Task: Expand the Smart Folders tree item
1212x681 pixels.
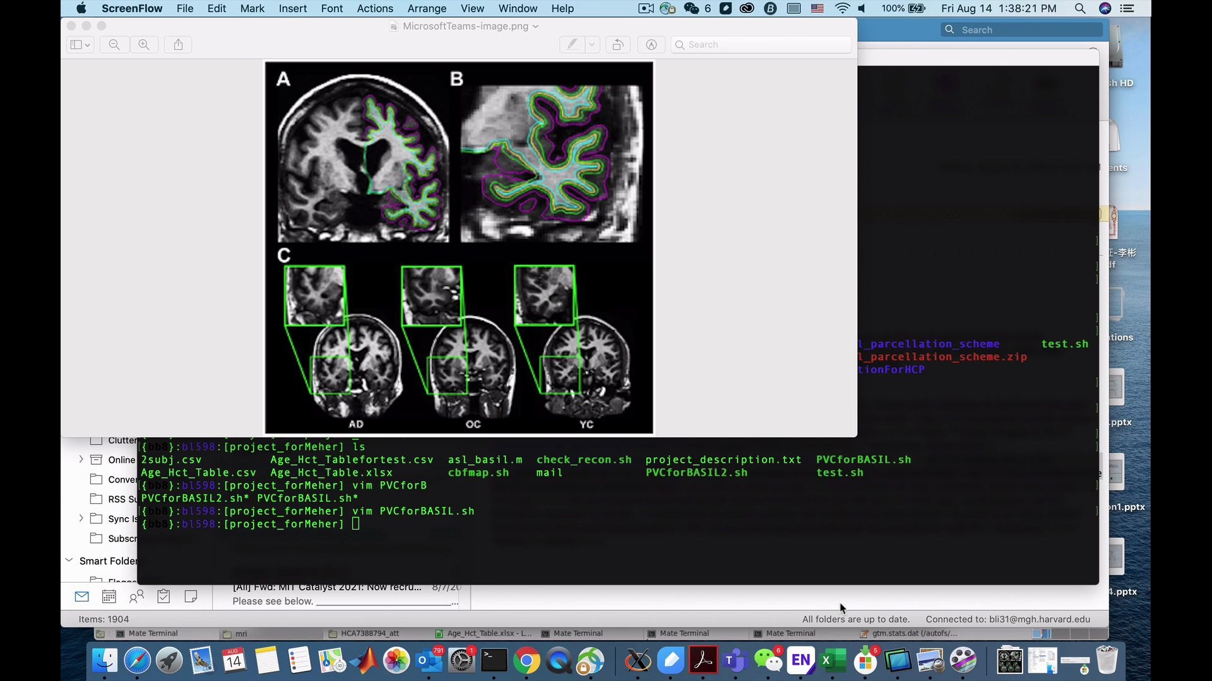Action: click(x=70, y=561)
